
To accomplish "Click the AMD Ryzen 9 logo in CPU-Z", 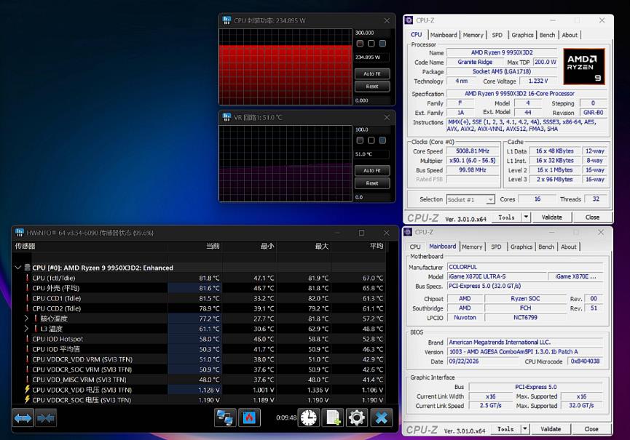I will point(583,66).
